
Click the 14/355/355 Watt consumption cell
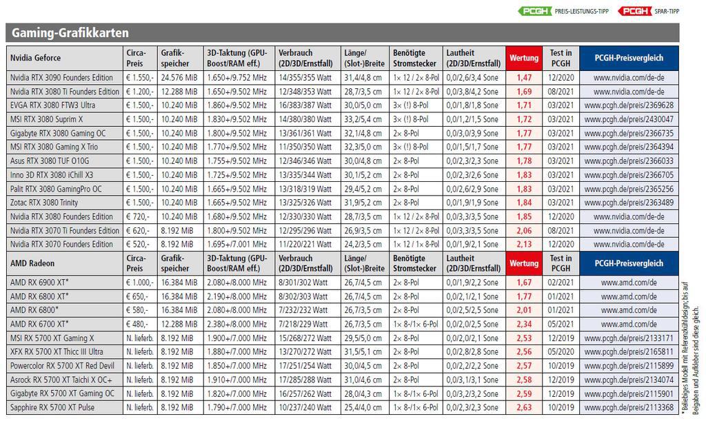(x=307, y=77)
